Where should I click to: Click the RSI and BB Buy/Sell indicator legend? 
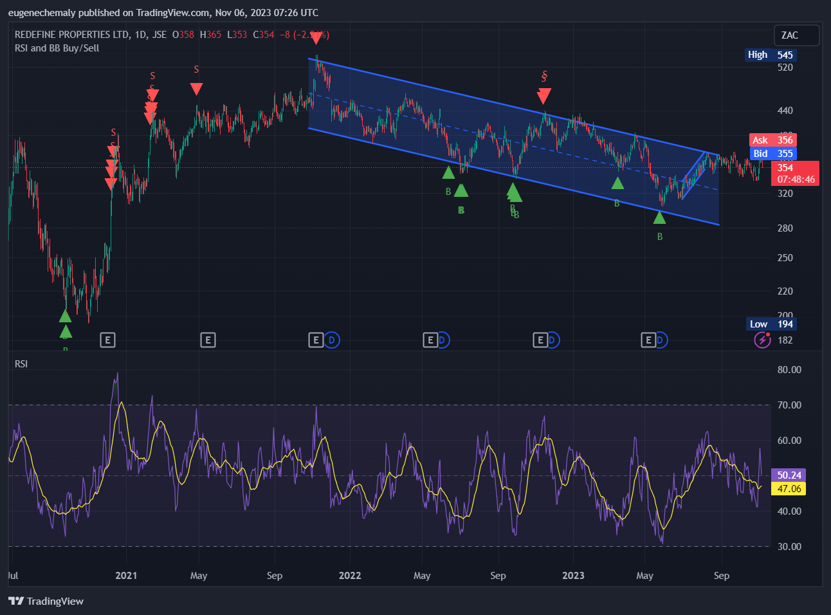click(57, 48)
